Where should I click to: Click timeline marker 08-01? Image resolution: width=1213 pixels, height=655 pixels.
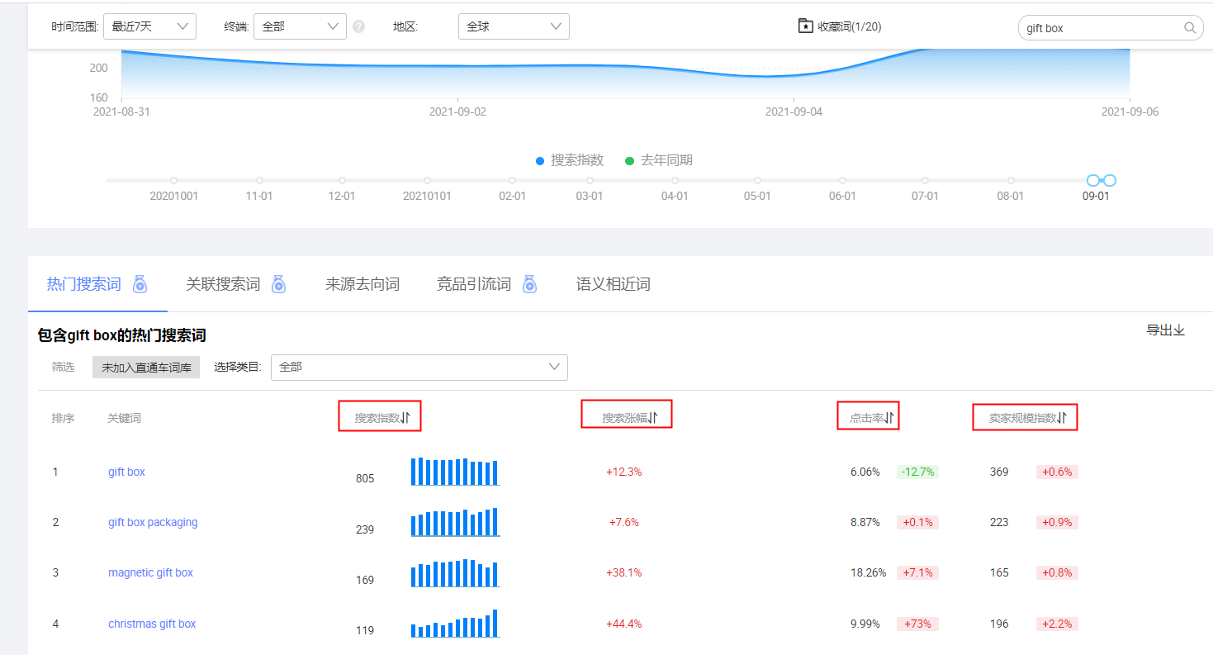click(x=1011, y=180)
